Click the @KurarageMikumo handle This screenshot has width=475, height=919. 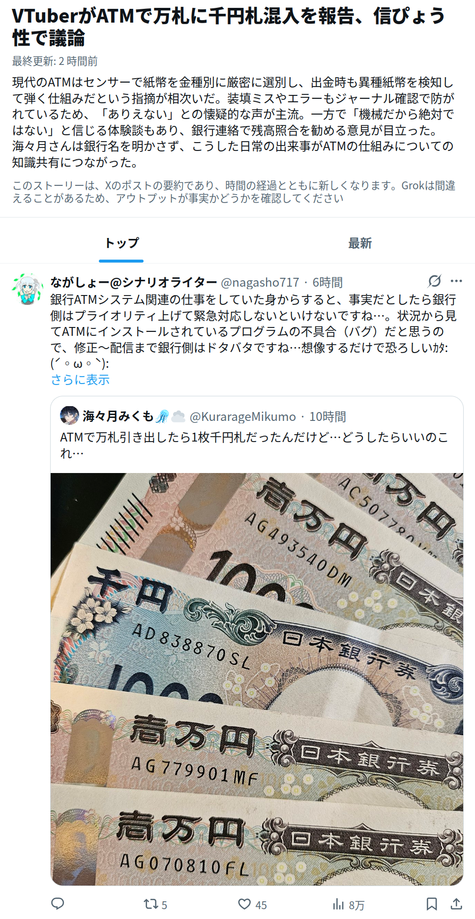point(243,416)
